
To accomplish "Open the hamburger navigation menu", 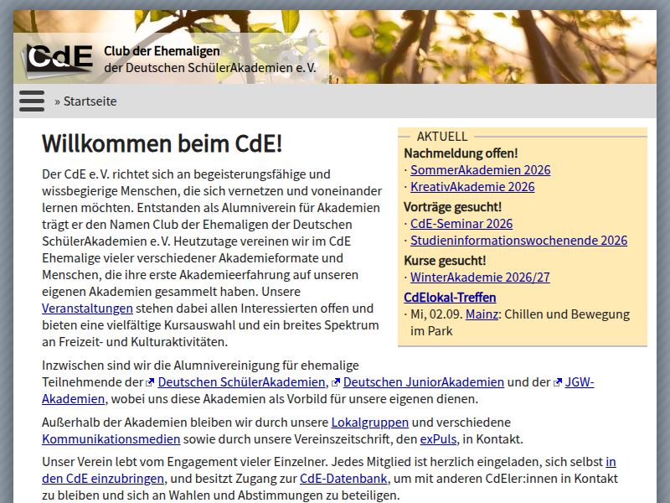I will click(x=32, y=101).
